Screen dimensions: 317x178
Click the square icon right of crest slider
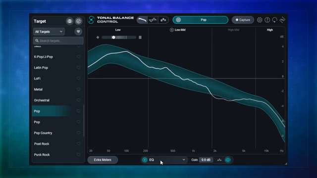[x=140, y=38]
